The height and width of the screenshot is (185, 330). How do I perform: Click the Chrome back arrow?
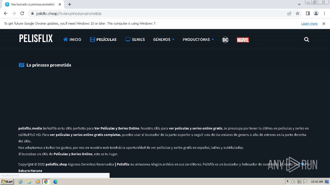coord(6,14)
